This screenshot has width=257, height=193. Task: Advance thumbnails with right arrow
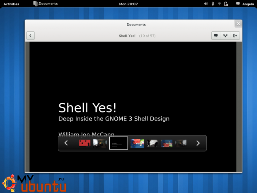click(x=198, y=143)
